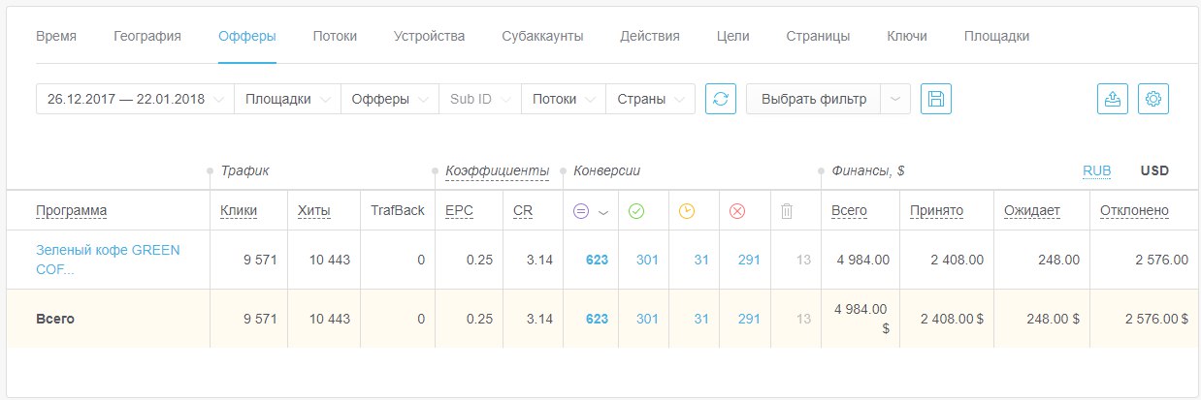Sort table by Клики column header
Screen dimensions: 1201x400
(239, 210)
